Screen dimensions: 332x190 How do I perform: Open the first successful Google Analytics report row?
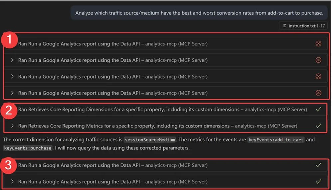point(166,165)
